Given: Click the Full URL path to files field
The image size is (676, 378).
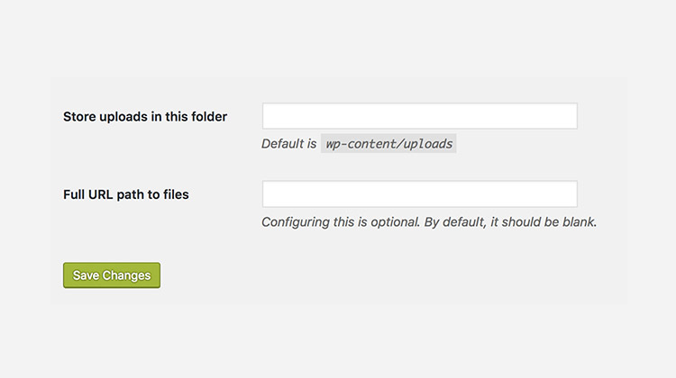Looking at the screenshot, I should tap(419, 194).
